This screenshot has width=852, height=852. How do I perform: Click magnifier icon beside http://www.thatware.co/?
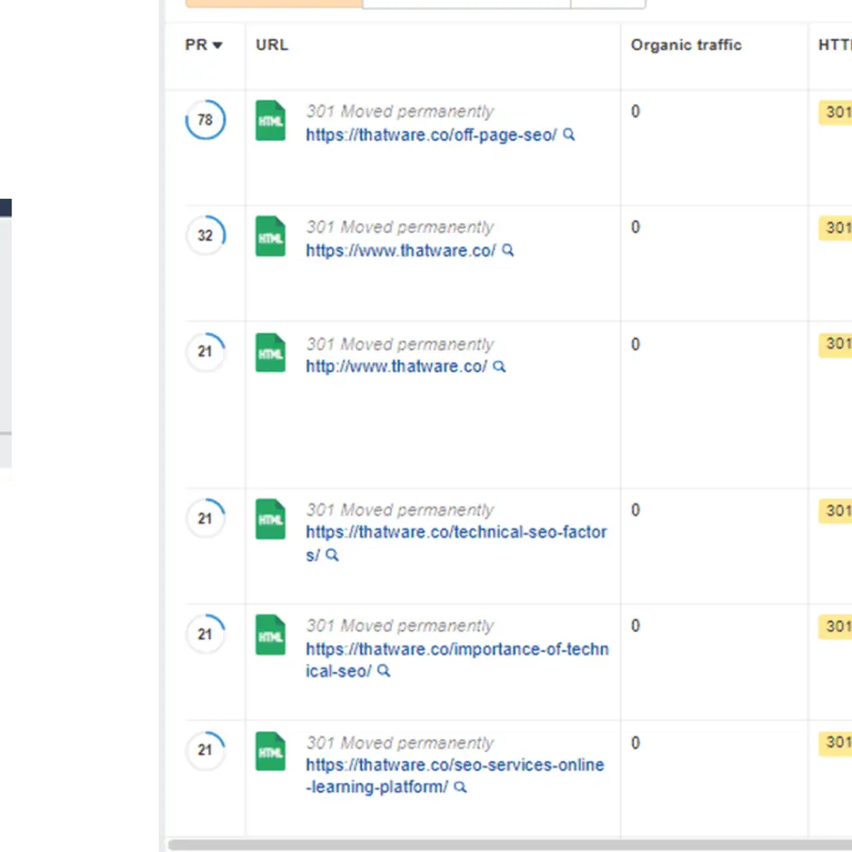pyautogui.click(x=499, y=366)
